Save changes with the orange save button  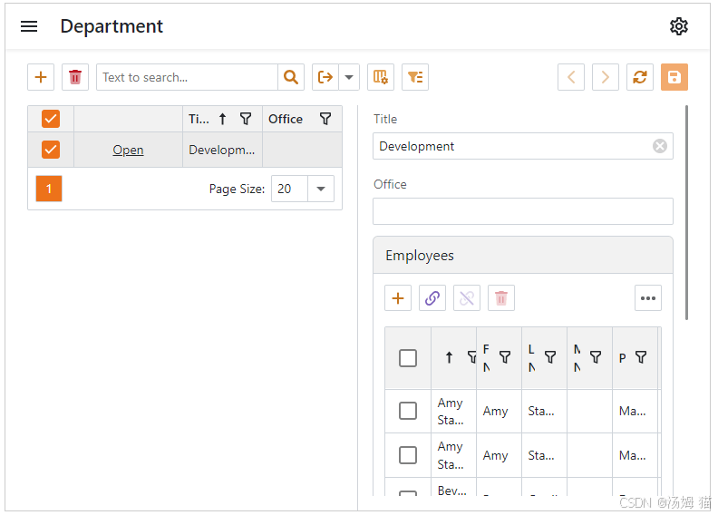(x=674, y=77)
